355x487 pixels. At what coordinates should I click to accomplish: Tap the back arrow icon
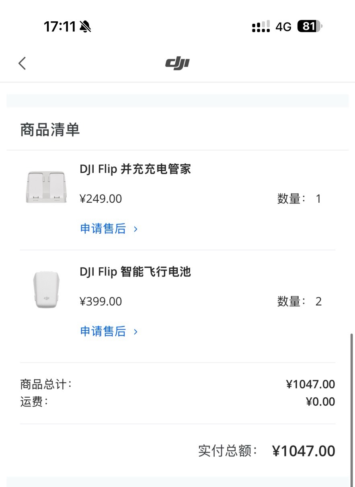coord(22,63)
